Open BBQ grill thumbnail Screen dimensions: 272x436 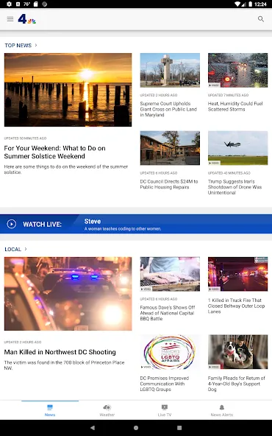[170, 274]
